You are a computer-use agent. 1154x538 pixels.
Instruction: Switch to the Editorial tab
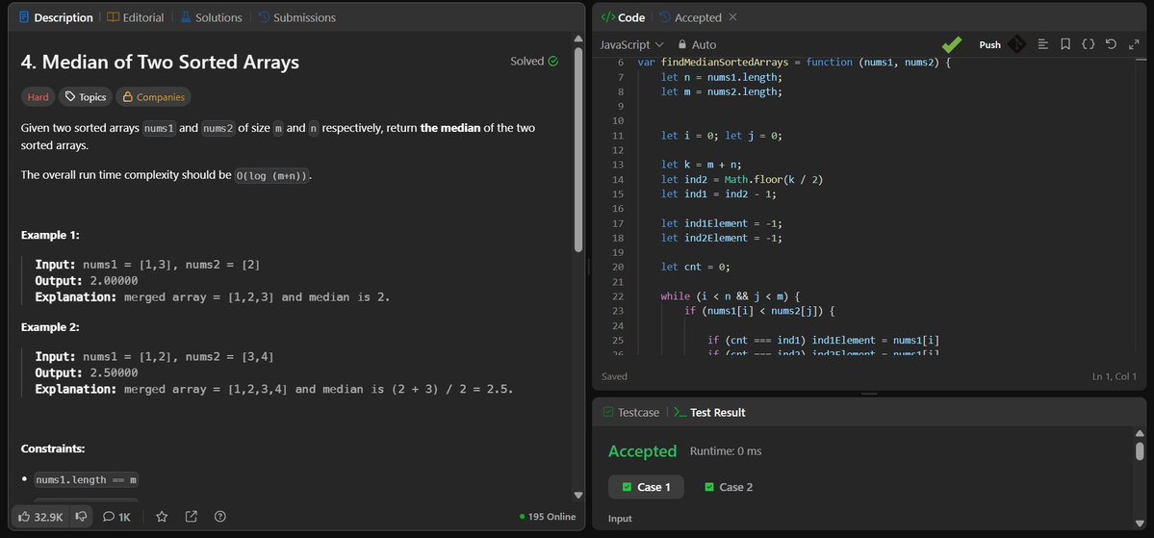[136, 17]
